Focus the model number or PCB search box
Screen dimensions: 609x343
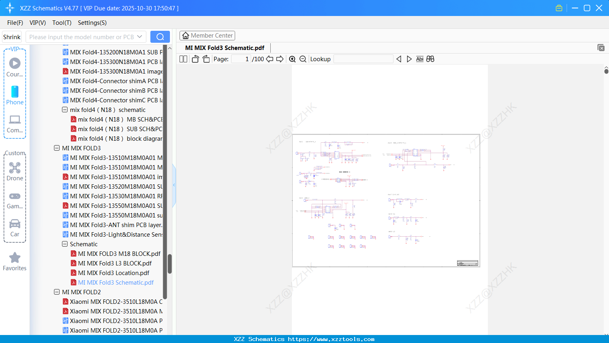(x=81, y=37)
